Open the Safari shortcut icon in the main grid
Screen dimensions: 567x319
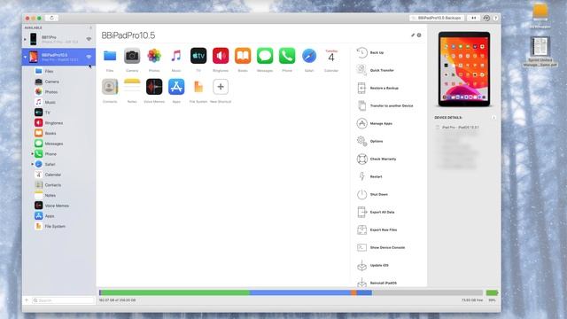pyautogui.click(x=309, y=56)
